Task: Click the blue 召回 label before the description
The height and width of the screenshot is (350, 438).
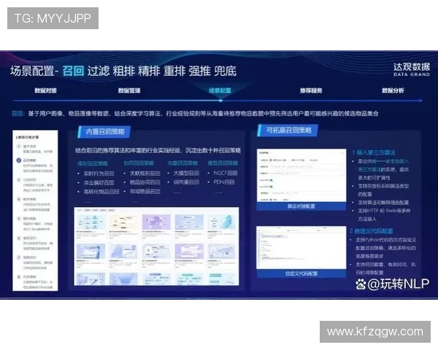Action: 18,113
